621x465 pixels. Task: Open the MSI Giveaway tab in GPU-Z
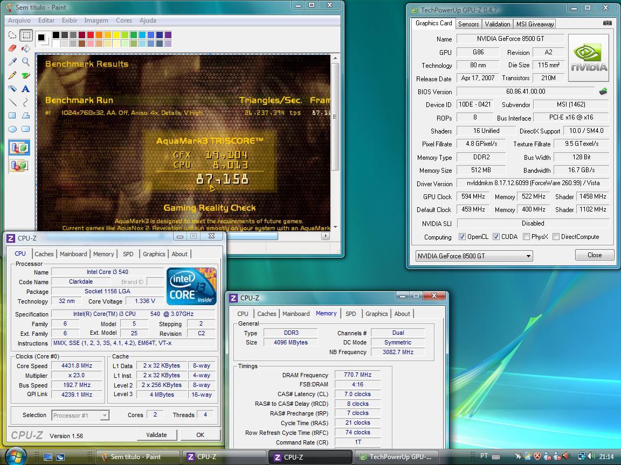535,24
